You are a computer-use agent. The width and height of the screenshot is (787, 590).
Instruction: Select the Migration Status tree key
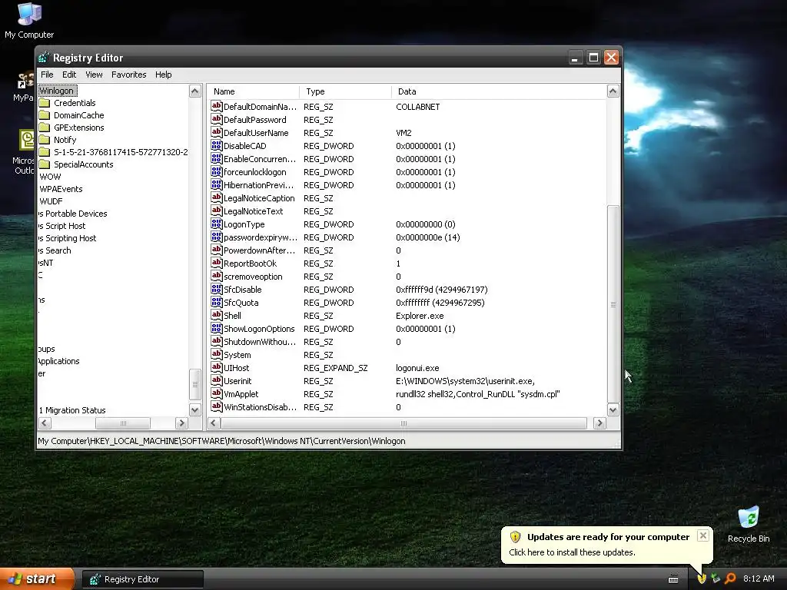pos(72,410)
